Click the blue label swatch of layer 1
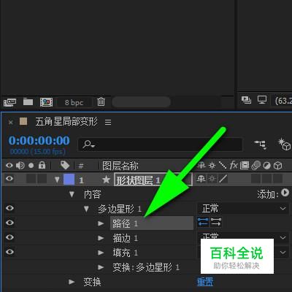 (x=69, y=180)
